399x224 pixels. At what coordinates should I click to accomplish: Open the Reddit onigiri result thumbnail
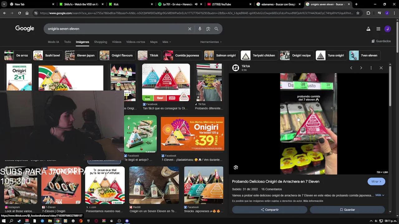[154, 185]
